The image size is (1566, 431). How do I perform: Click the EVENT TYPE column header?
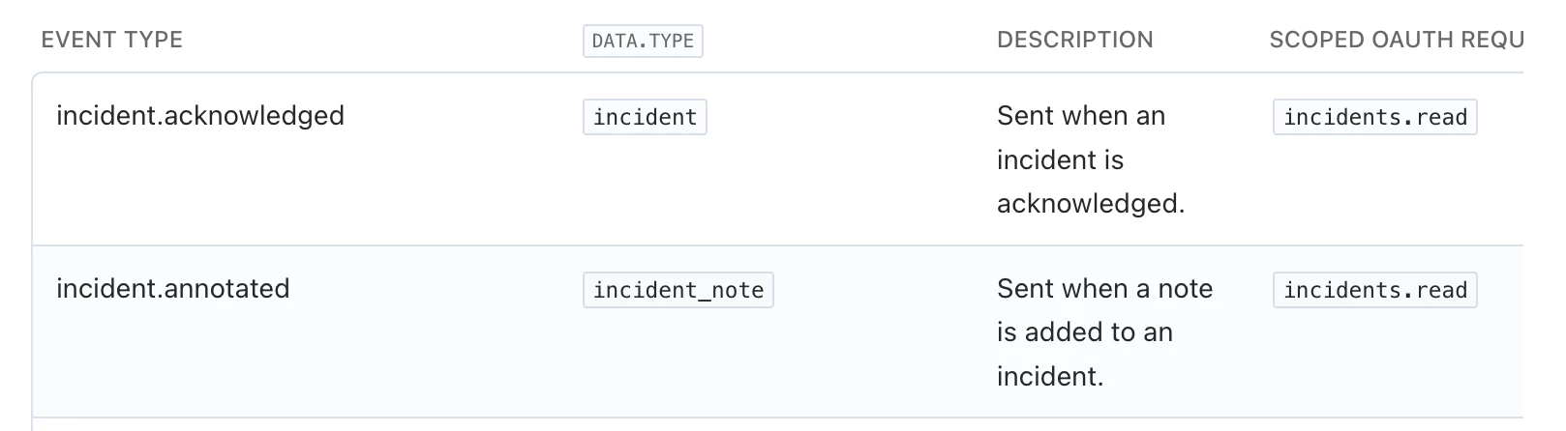(x=111, y=40)
